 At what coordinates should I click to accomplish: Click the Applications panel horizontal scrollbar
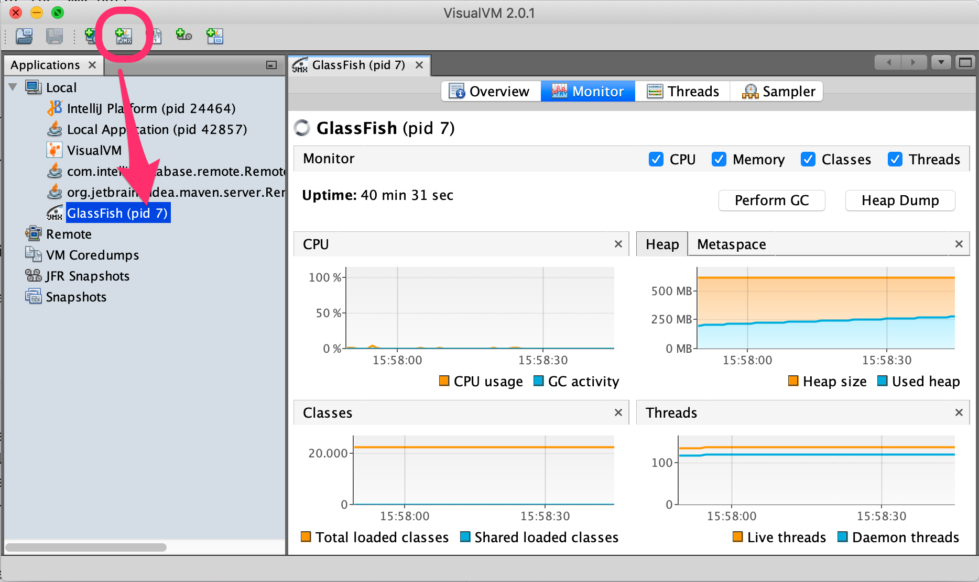86,547
